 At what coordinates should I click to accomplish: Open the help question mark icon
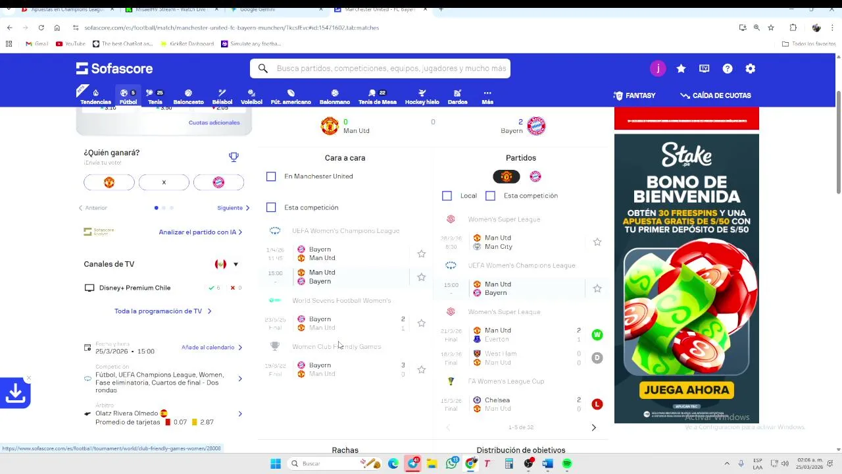tap(728, 68)
